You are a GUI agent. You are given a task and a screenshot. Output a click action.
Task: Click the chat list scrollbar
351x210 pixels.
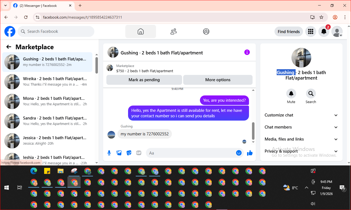tap(97, 65)
